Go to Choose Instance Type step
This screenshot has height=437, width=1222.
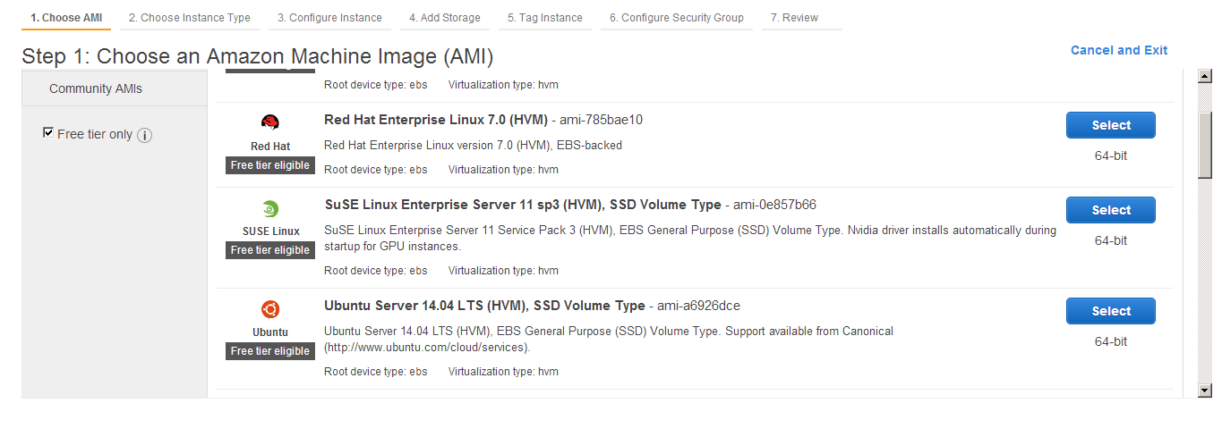tap(190, 18)
